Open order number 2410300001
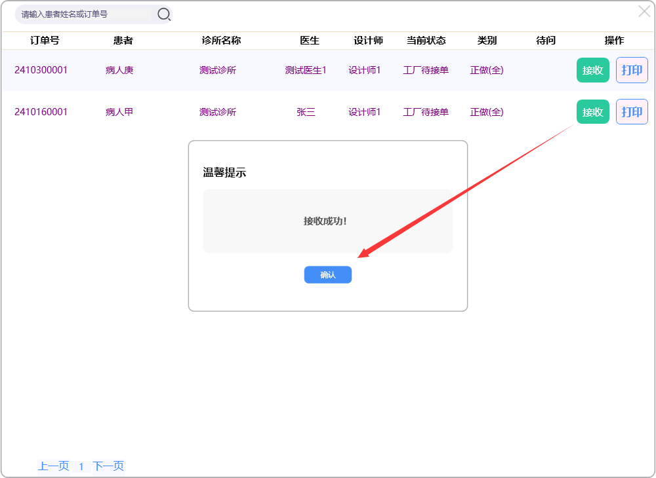 point(41,70)
